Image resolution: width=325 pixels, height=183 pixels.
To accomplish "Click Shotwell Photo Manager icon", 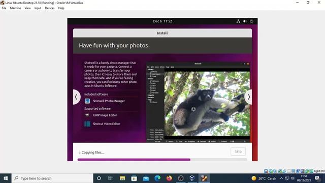I will (87, 101).
